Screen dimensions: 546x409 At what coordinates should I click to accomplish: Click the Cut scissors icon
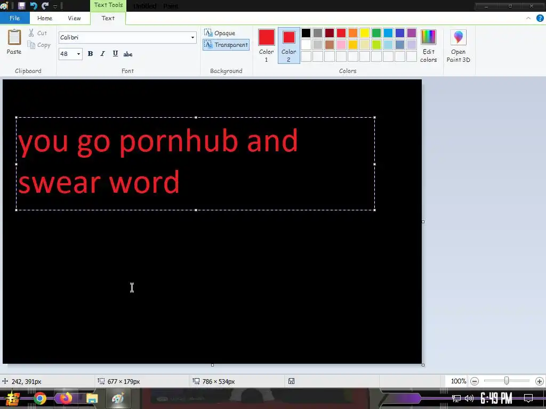[31, 33]
